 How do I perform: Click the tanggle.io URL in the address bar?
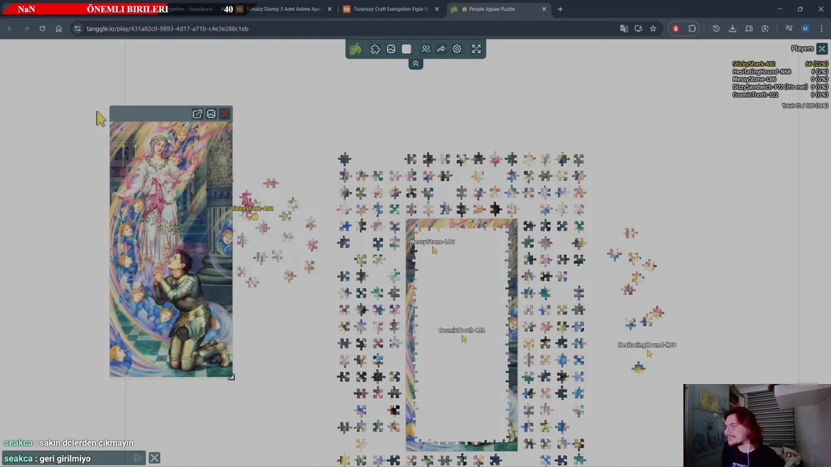point(167,29)
